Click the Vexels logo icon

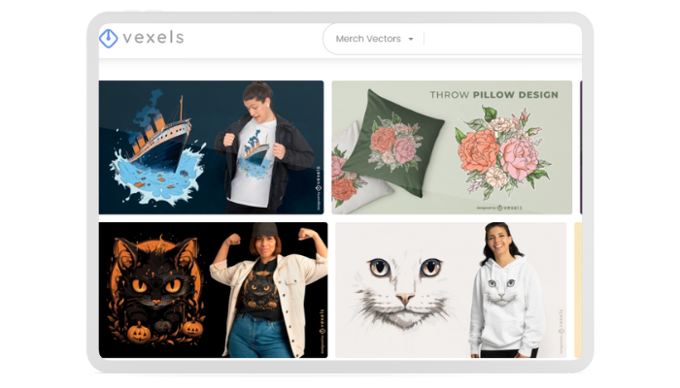coord(109,38)
